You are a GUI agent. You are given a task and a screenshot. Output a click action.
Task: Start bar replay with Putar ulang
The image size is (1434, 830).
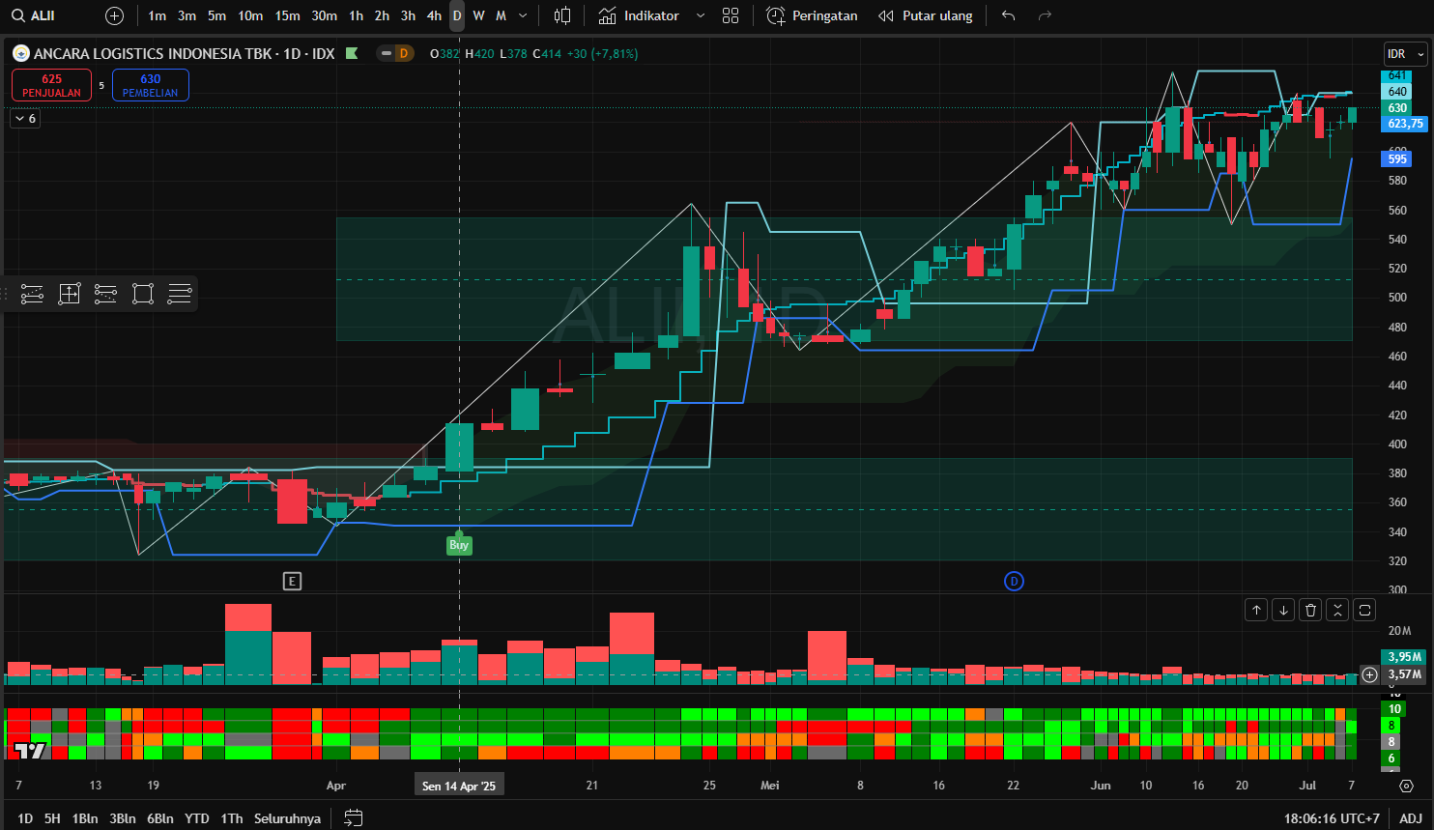pyautogui.click(x=925, y=15)
